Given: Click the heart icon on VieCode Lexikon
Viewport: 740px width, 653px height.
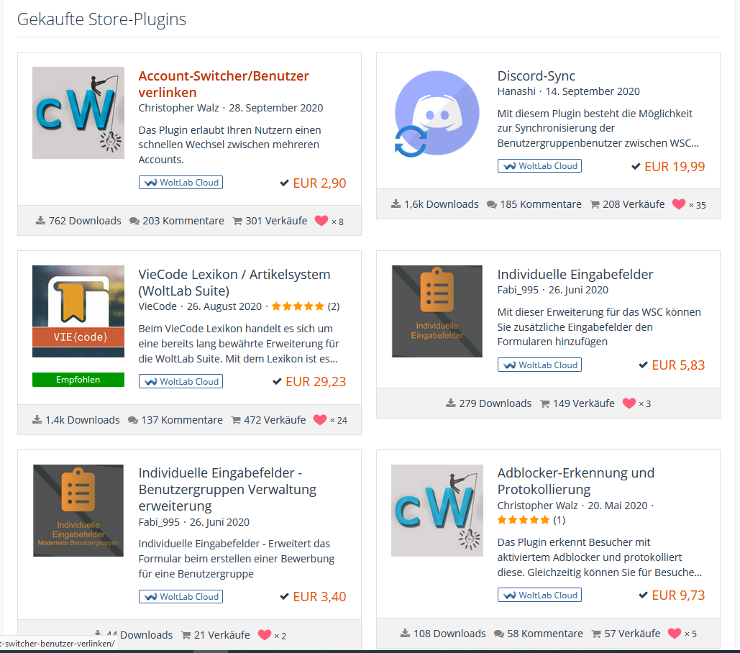Looking at the screenshot, I should 320,420.
